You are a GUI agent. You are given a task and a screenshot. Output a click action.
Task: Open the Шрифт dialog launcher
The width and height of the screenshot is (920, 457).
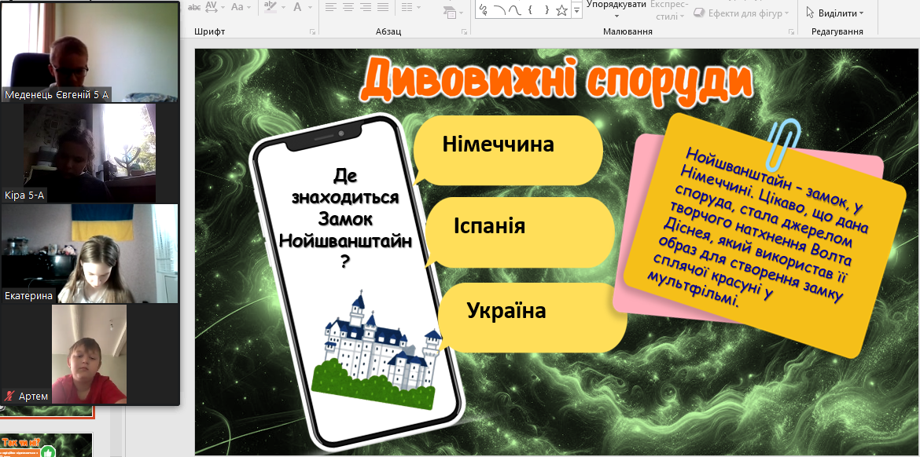313,31
